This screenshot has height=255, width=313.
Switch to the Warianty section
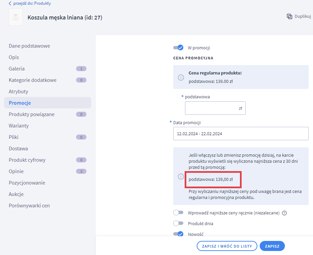[x=19, y=126]
